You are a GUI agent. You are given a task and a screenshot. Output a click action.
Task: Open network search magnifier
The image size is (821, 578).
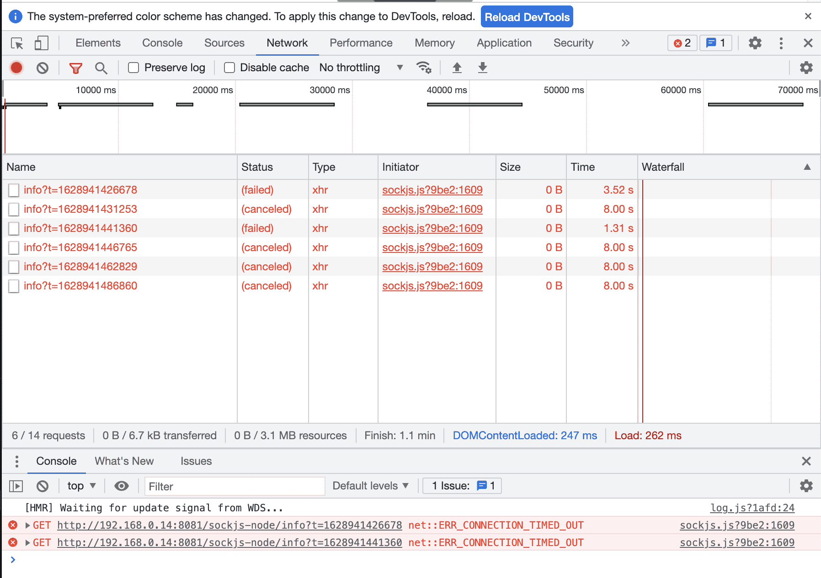click(101, 68)
